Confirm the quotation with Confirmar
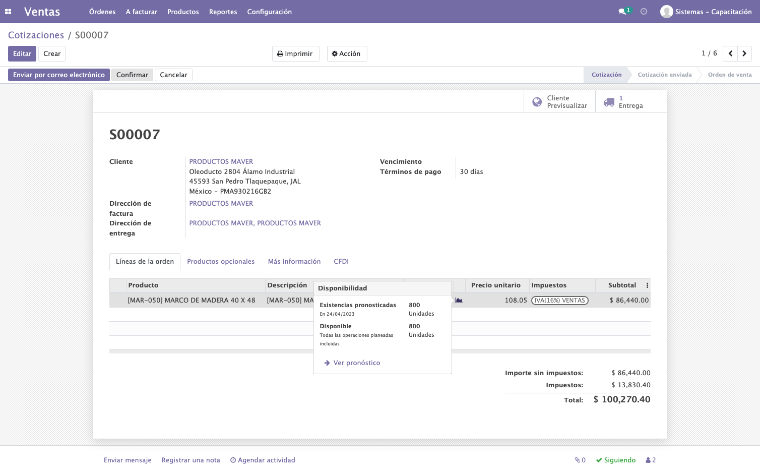Screen dimensions: 760x476 tap(132, 75)
